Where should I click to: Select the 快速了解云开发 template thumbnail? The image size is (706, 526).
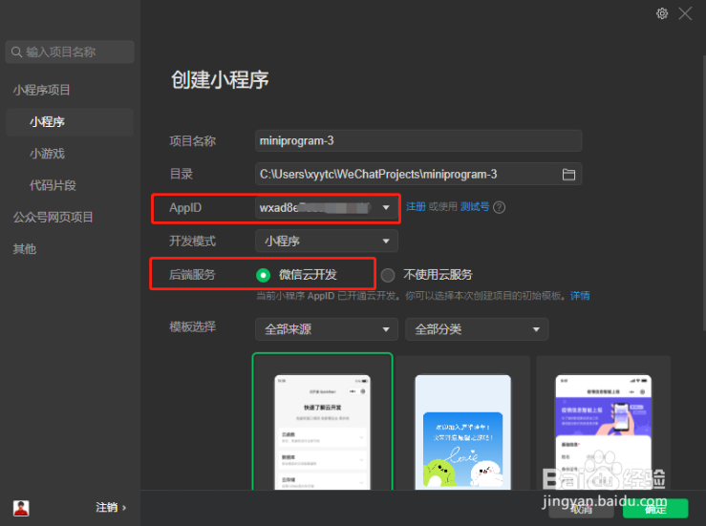(x=322, y=422)
